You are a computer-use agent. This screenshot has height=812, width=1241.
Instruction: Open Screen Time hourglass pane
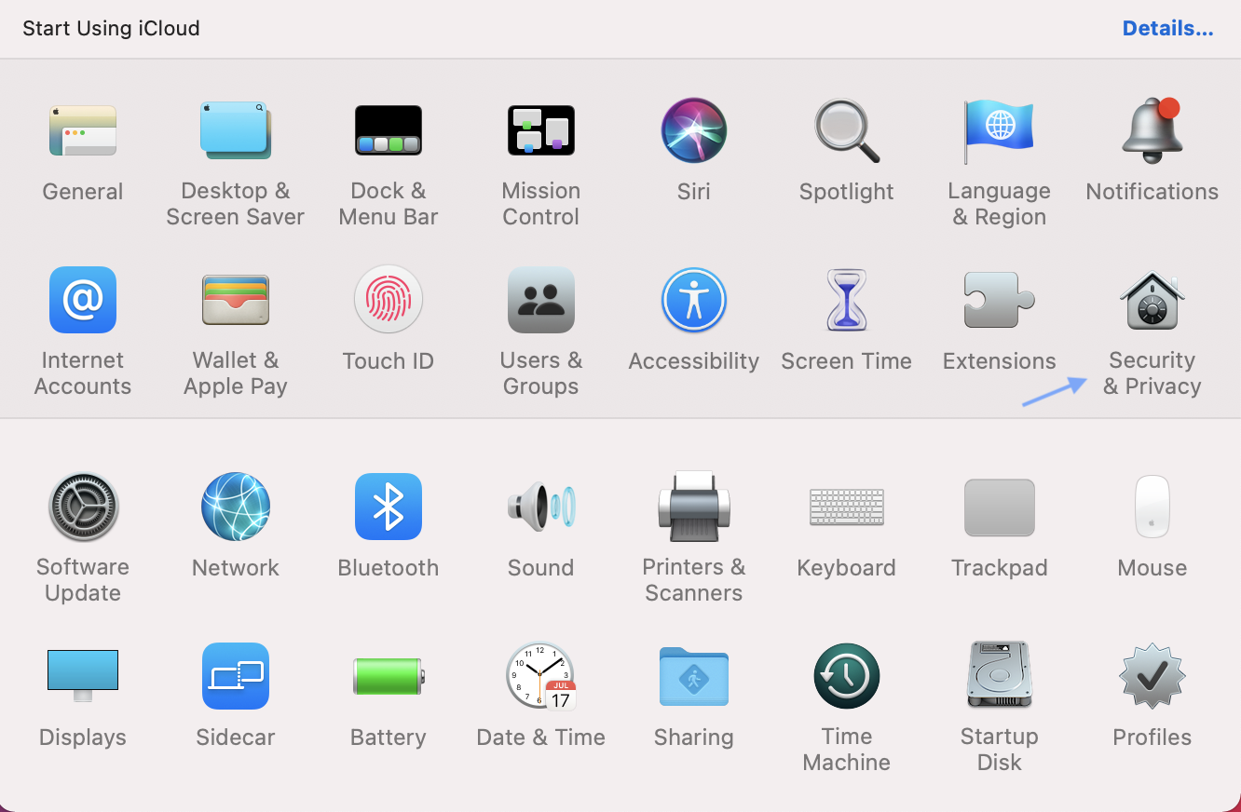(847, 300)
